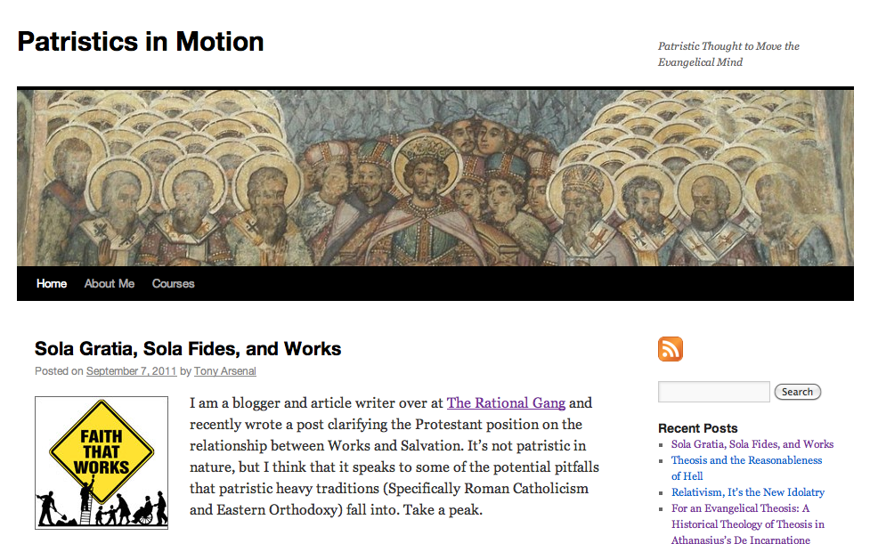Open the Patristics in Motion site title
Viewport: 870px width, 544px height.
(x=141, y=42)
